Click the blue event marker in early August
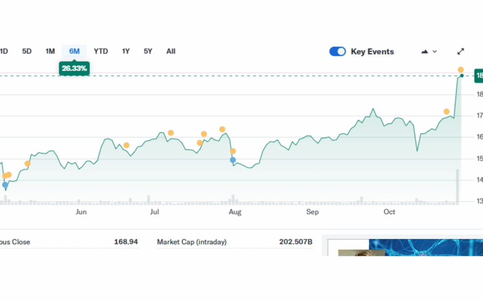The image size is (483, 301). [x=233, y=160]
